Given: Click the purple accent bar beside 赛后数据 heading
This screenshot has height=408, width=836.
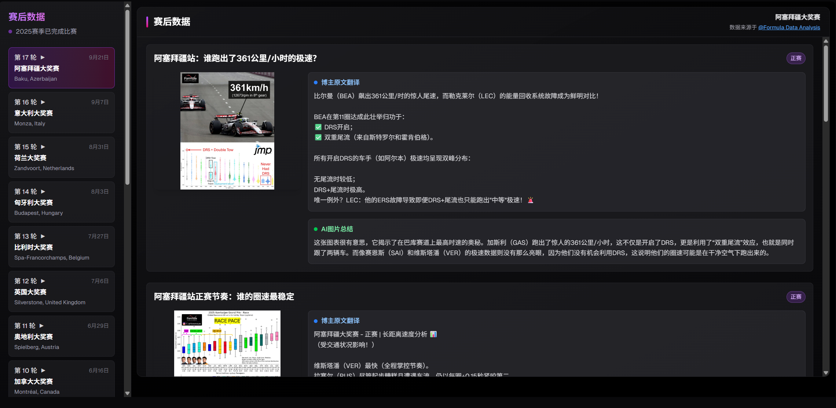Looking at the screenshot, I should point(148,22).
